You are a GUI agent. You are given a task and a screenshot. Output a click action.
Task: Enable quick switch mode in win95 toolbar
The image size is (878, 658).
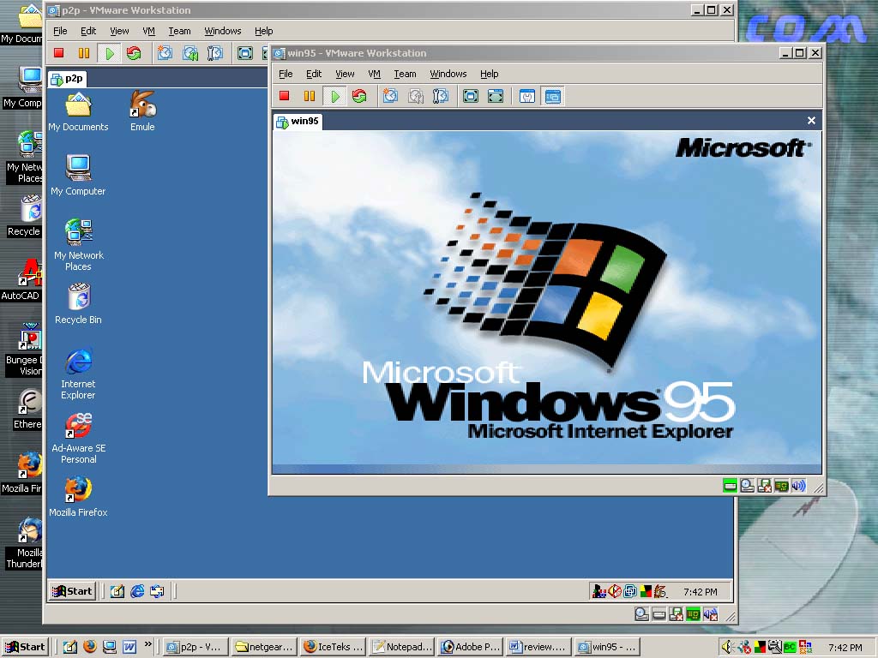coord(496,96)
